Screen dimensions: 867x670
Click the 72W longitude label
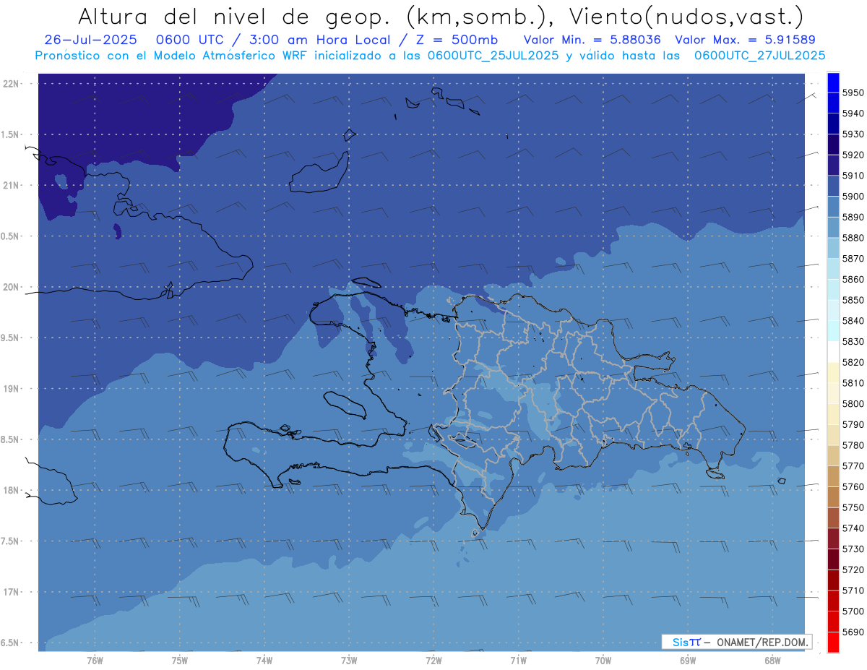pos(434,660)
